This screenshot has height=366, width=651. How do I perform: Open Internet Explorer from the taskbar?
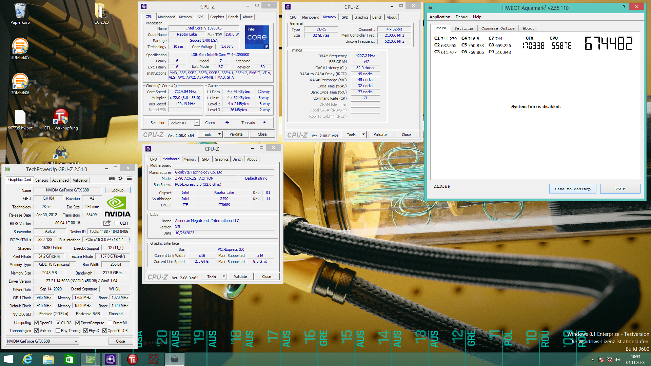(27, 359)
